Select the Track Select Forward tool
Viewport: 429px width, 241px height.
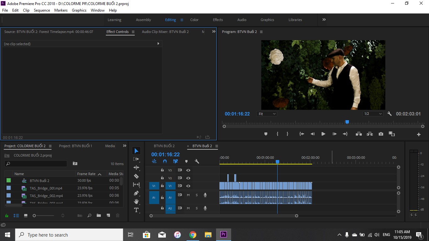pos(136,159)
